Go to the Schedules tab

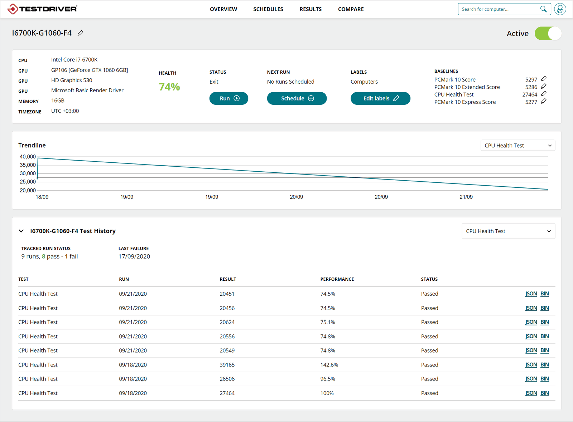point(268,9)
